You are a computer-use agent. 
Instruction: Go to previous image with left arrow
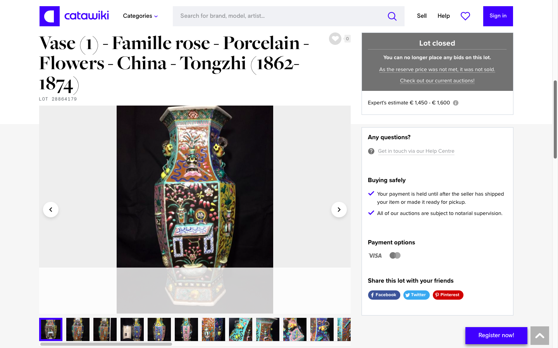click(x=51, y=210)
